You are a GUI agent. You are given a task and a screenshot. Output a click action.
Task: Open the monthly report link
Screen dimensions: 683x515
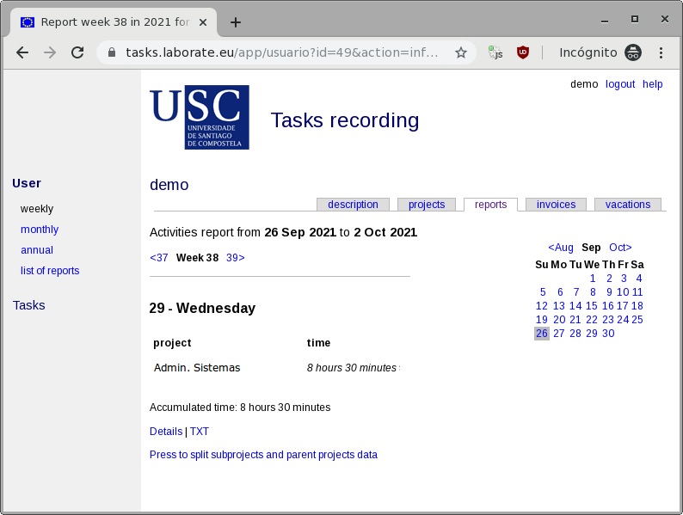(40, 230)
